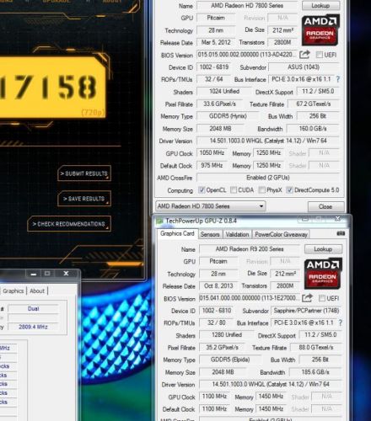This screenshot has width=371, height=421.
Task: Switch to the Graphics Card tab
Action: 177,234
